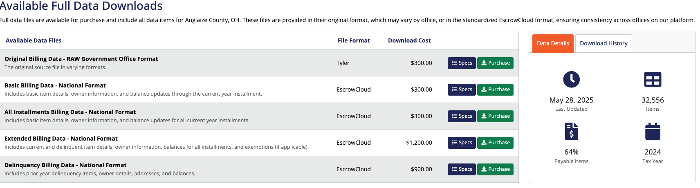Select 'Original Billing Data - RAW Government Office Format' title
The height and width of the screenshot is (188, 700).
(81, 59)
